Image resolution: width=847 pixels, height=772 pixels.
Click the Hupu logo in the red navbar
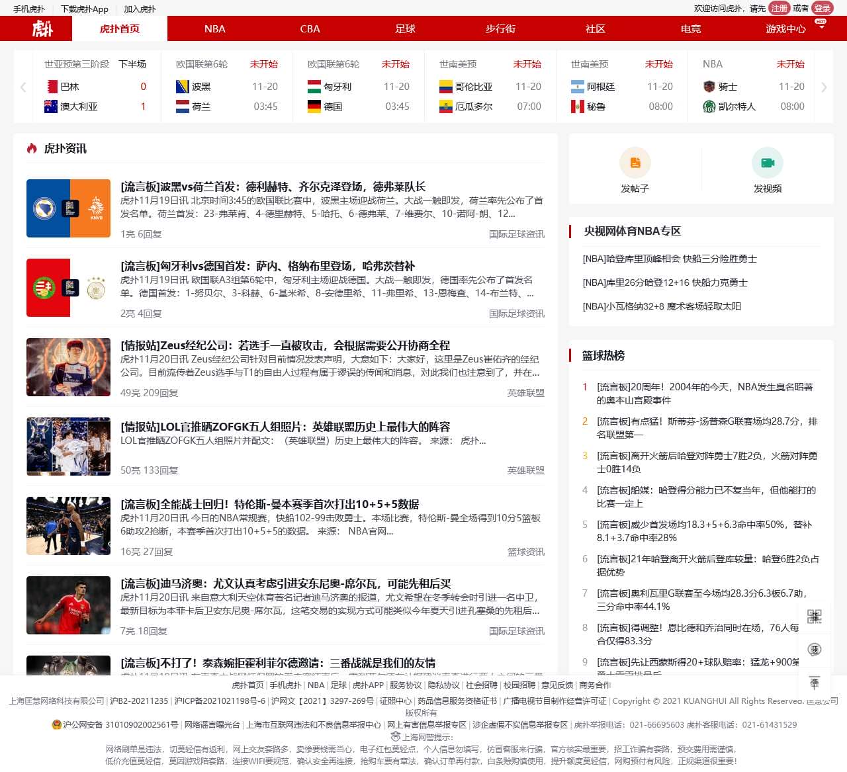point(43,28)
